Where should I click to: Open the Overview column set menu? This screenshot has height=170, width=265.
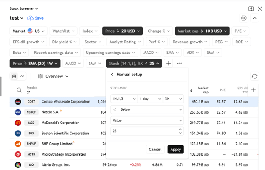[x=53, y=76]
